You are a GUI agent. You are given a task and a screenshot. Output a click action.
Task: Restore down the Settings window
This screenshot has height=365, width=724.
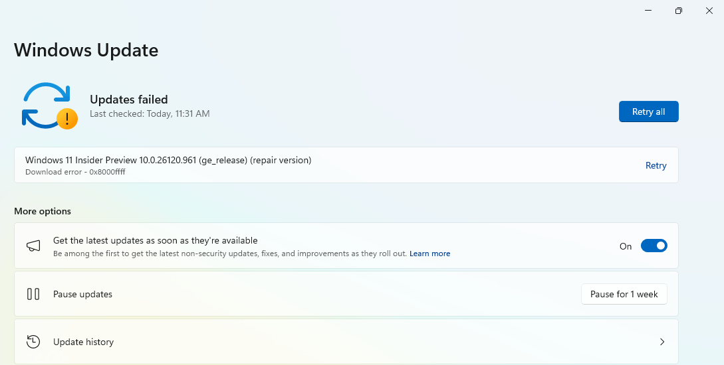coord(678,11)
